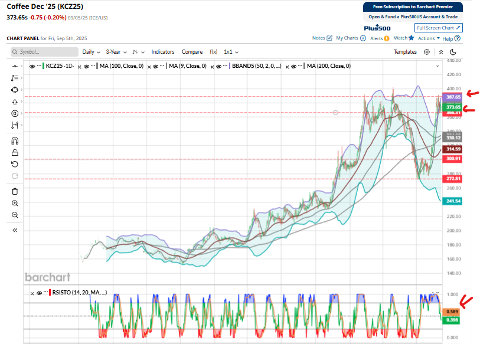Activate the magnet snap tool
Viewport: 480px width, 344px height.
(15, 140)
